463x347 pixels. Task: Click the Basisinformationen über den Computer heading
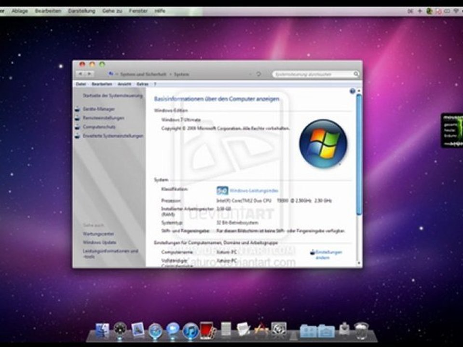point(217,99)
